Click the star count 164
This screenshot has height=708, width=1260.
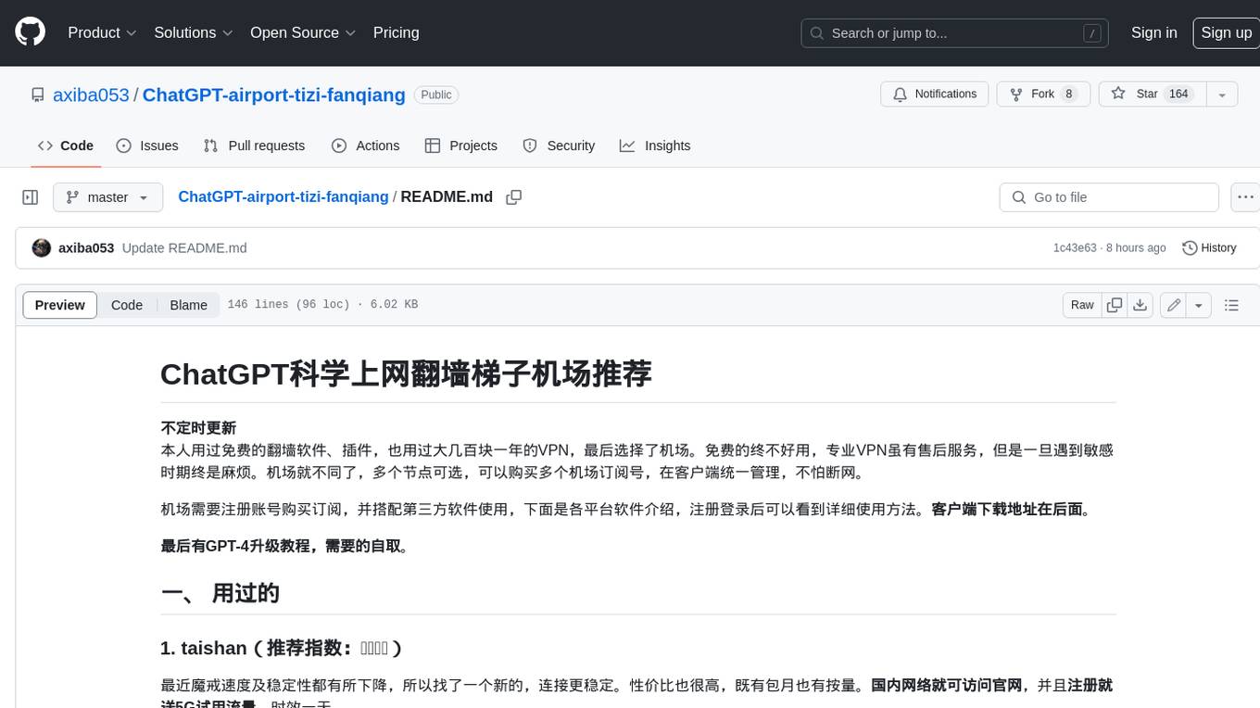click(x=1178, y=95)
